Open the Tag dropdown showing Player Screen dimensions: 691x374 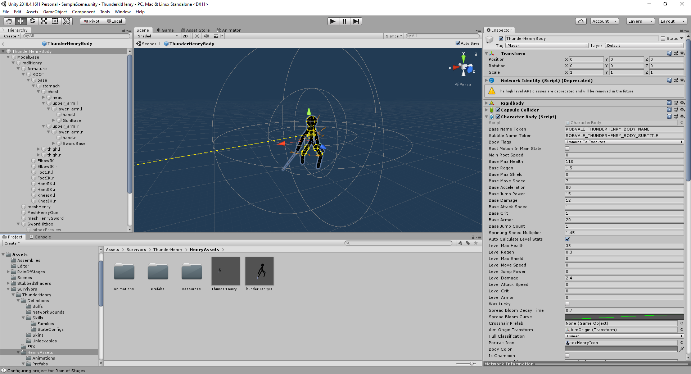[x=546, y=46]
